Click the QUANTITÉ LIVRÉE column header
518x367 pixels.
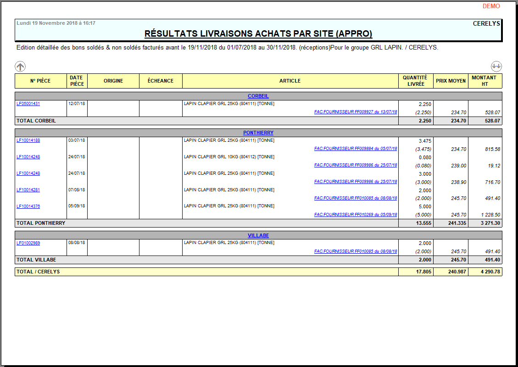tap(415, 81)
